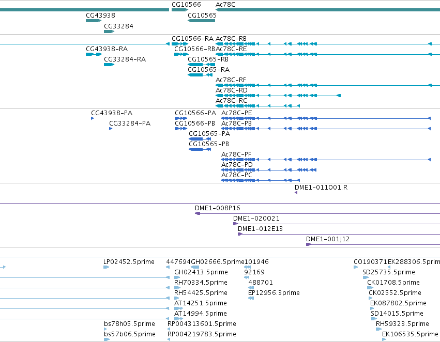Click the CG43938 gene arrow glyph
The width and height of the screenshot is (440, 342).
click(x=94, y=21)
